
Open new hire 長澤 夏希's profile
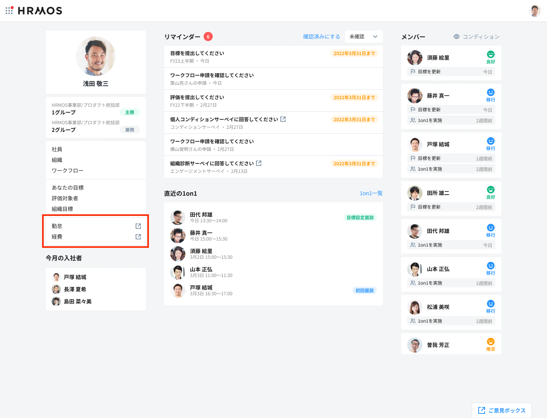[x=75, y=290]
